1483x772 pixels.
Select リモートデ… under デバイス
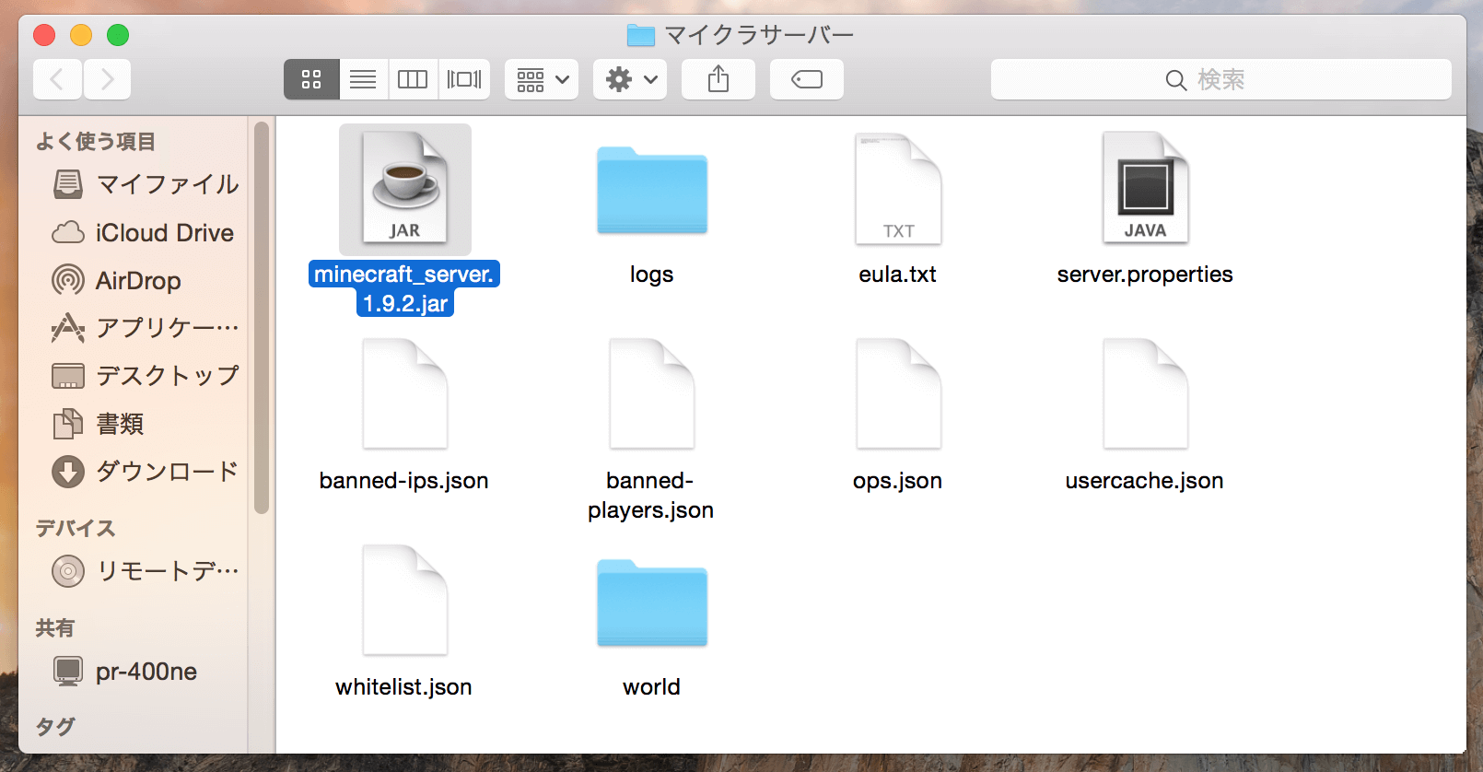tap(146, 571)
